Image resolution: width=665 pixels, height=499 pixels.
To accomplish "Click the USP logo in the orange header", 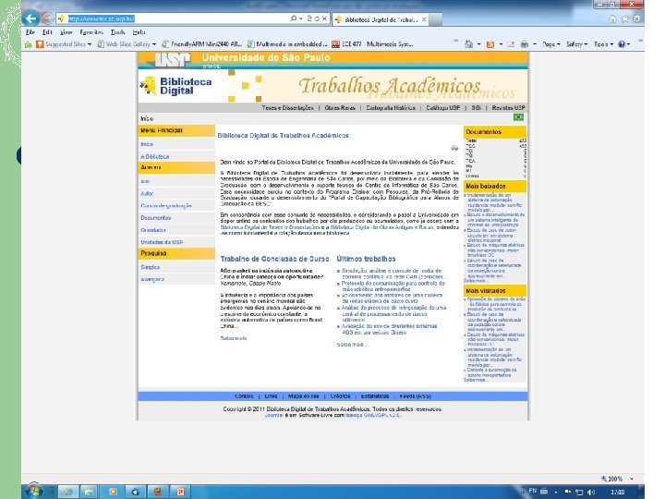I will tap(171, 60).
